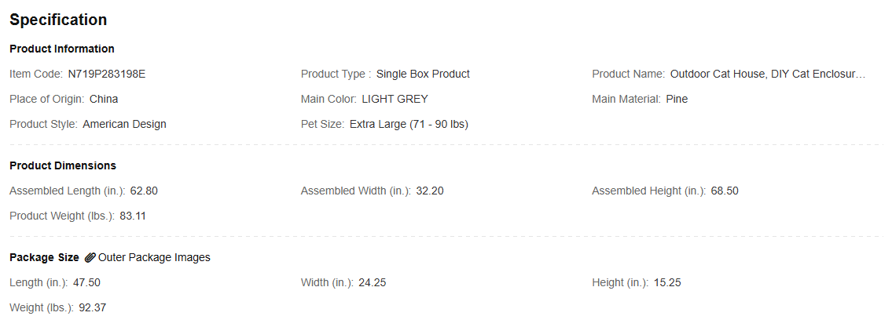Click the Single Box Product type value
This screenshot has height=327, width=892.
click(424, 74)
